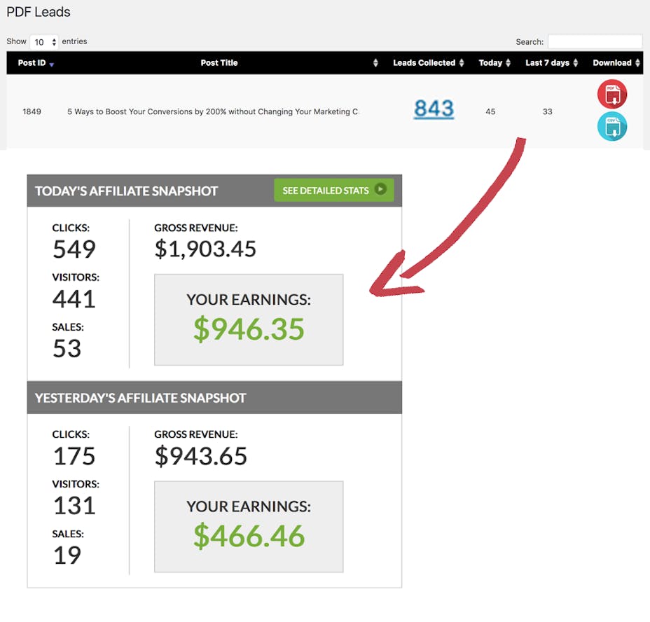
Task: Click the Today's Affiliate Snapshot header
Action: [x=127, y=191]
